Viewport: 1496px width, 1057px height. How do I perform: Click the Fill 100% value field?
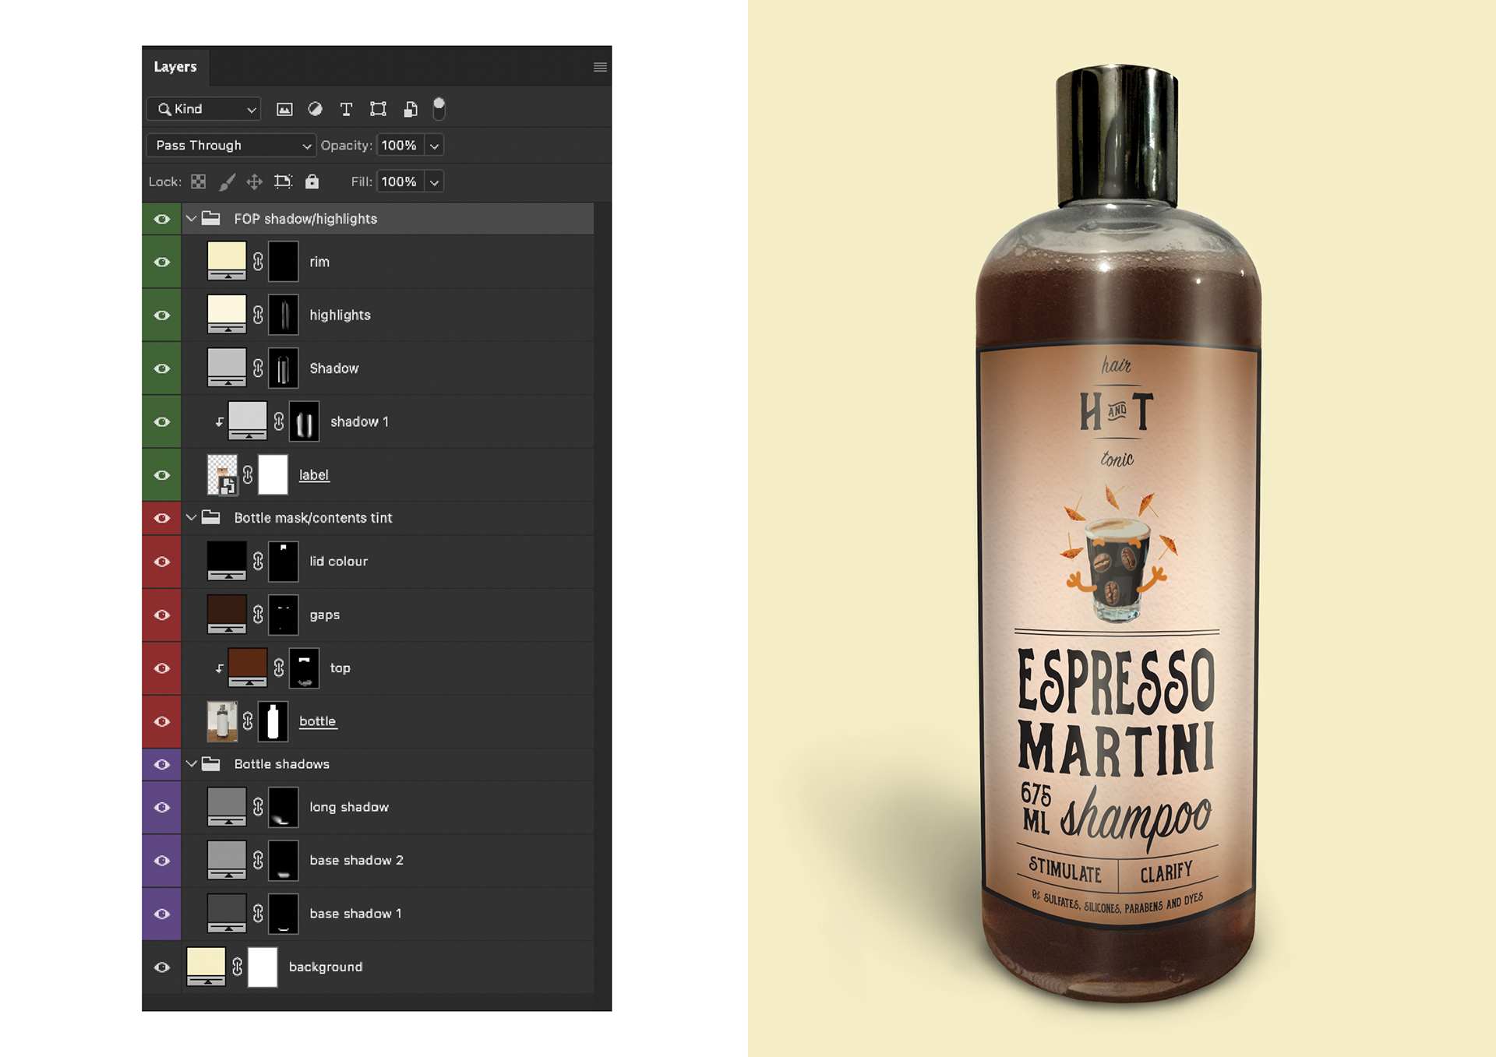pyautogui.click(x=400, y=181)
